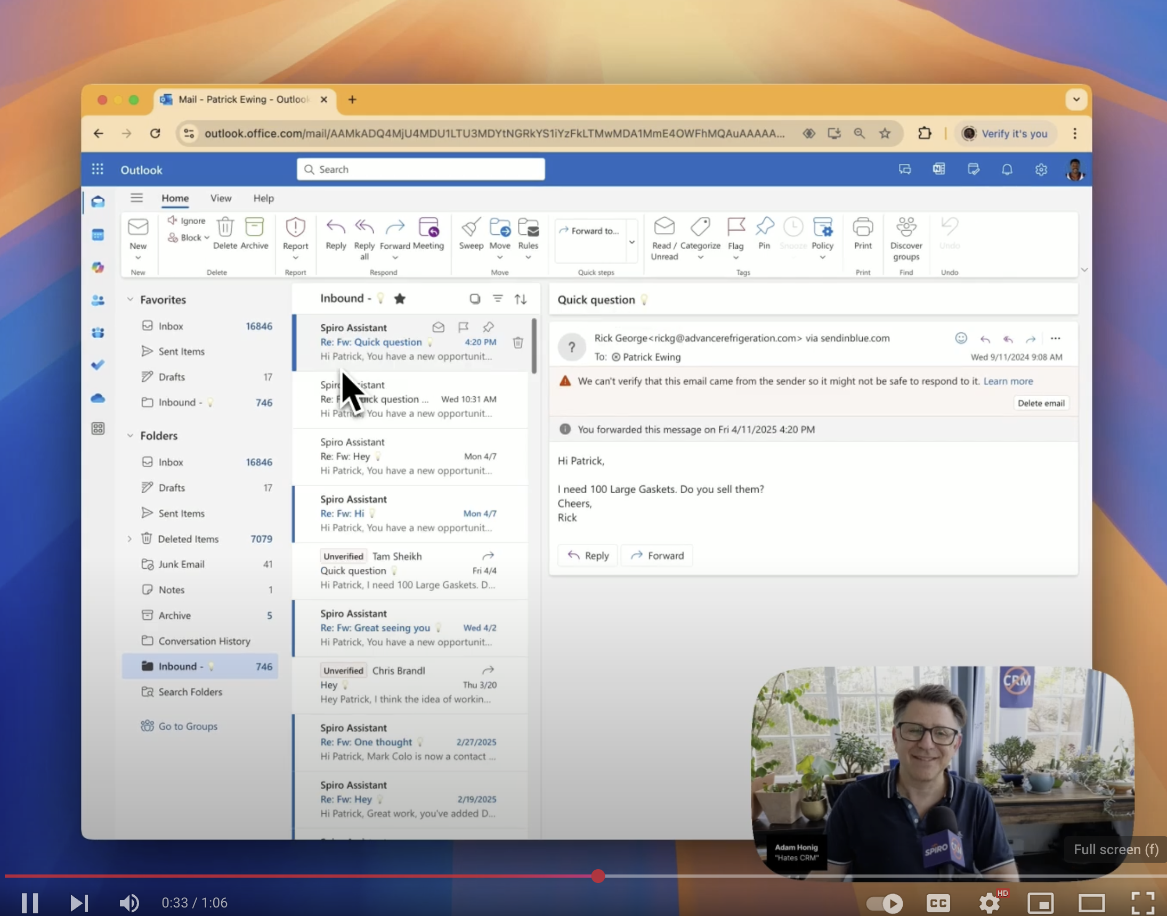Image resolution: width=1167 pixels, height=916 pixels.
Task: Click the video playhead marker
Action: (598, 876)
